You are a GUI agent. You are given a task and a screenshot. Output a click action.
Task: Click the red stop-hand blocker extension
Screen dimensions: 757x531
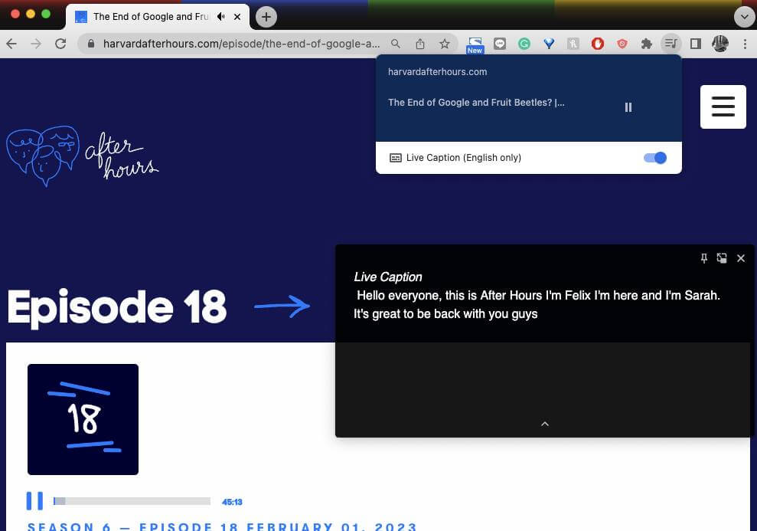[598, 44]
